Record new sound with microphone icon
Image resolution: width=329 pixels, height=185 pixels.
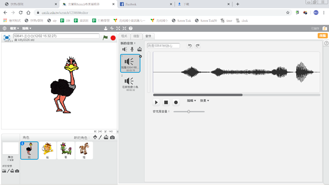[x=132, y=49]
